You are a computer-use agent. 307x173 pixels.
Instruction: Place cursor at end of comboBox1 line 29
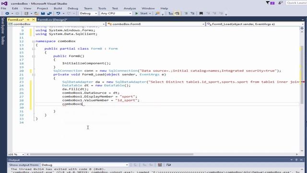[83, 104]
